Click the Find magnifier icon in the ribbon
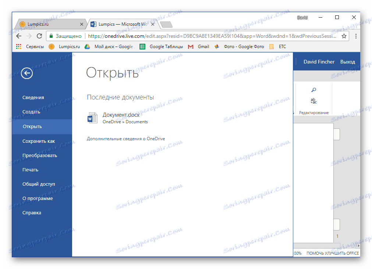The width and height of the screenshot is (372, 269). (313, 90)
